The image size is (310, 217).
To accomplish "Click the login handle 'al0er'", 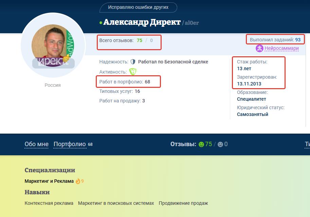I will pyautogui.click(x=192, y=23).
